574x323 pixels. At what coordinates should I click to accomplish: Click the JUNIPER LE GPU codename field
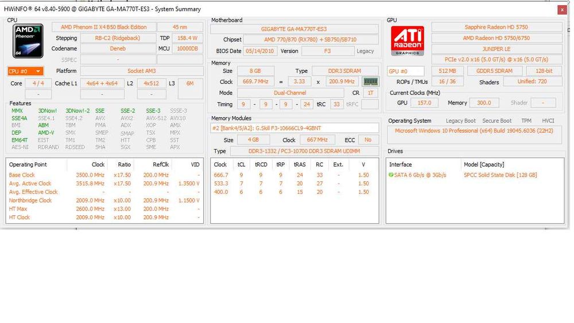click(x=497, y=49)
